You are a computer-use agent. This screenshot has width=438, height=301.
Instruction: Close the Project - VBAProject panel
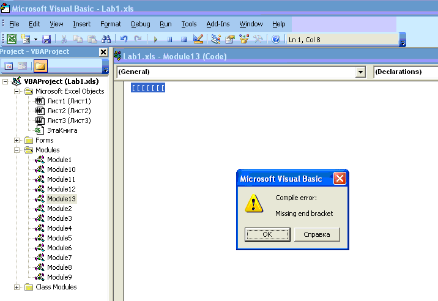[x=103, y=52]
